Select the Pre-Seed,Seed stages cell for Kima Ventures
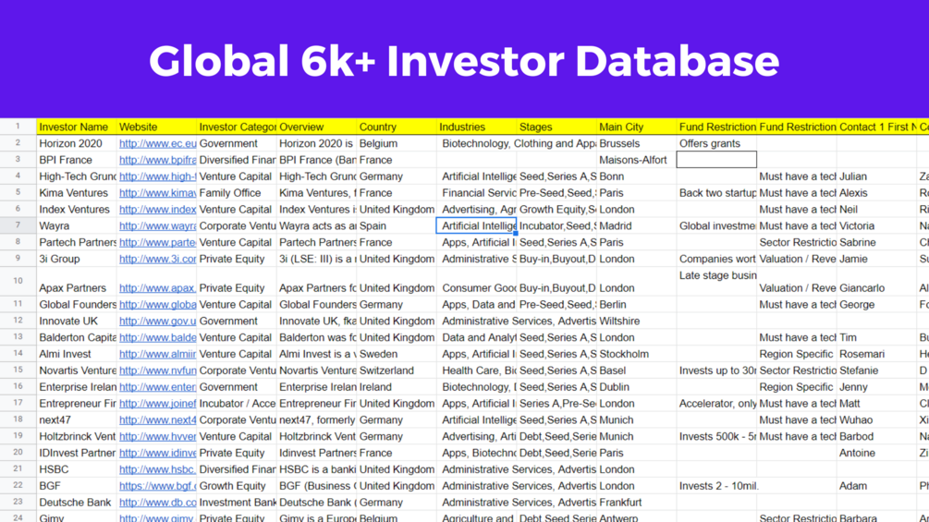Image resolution: width=929 pixels, height=522 pixels. [x=556, y=193]
